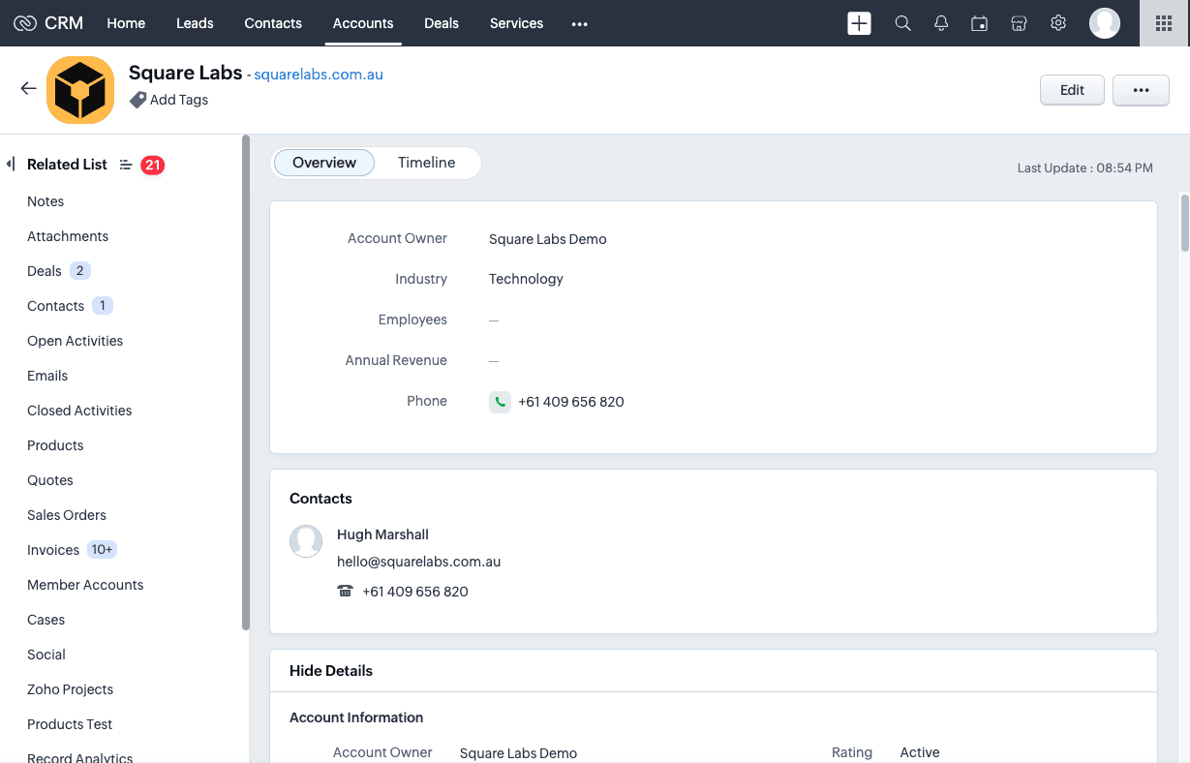Jump to Emails related list
This screenshot has width=1190, height=763.
click(47, 376)
